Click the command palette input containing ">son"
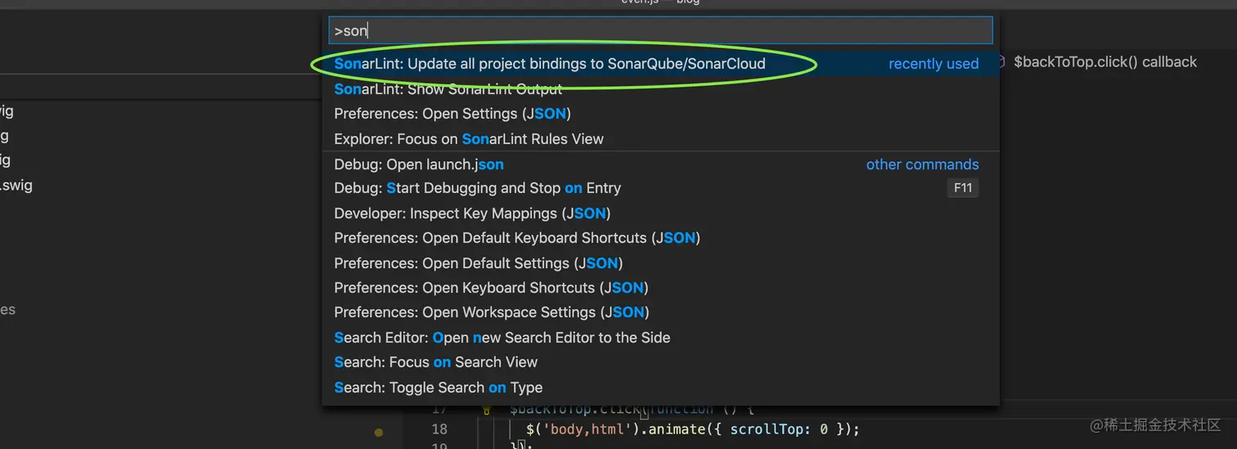 click(x=660, y=31)
